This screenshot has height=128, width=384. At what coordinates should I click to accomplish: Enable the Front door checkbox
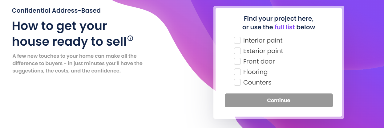click(x=237, y=61)
